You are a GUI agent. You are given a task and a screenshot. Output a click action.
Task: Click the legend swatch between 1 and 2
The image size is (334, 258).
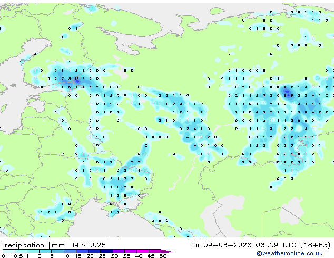click(33, 251)
